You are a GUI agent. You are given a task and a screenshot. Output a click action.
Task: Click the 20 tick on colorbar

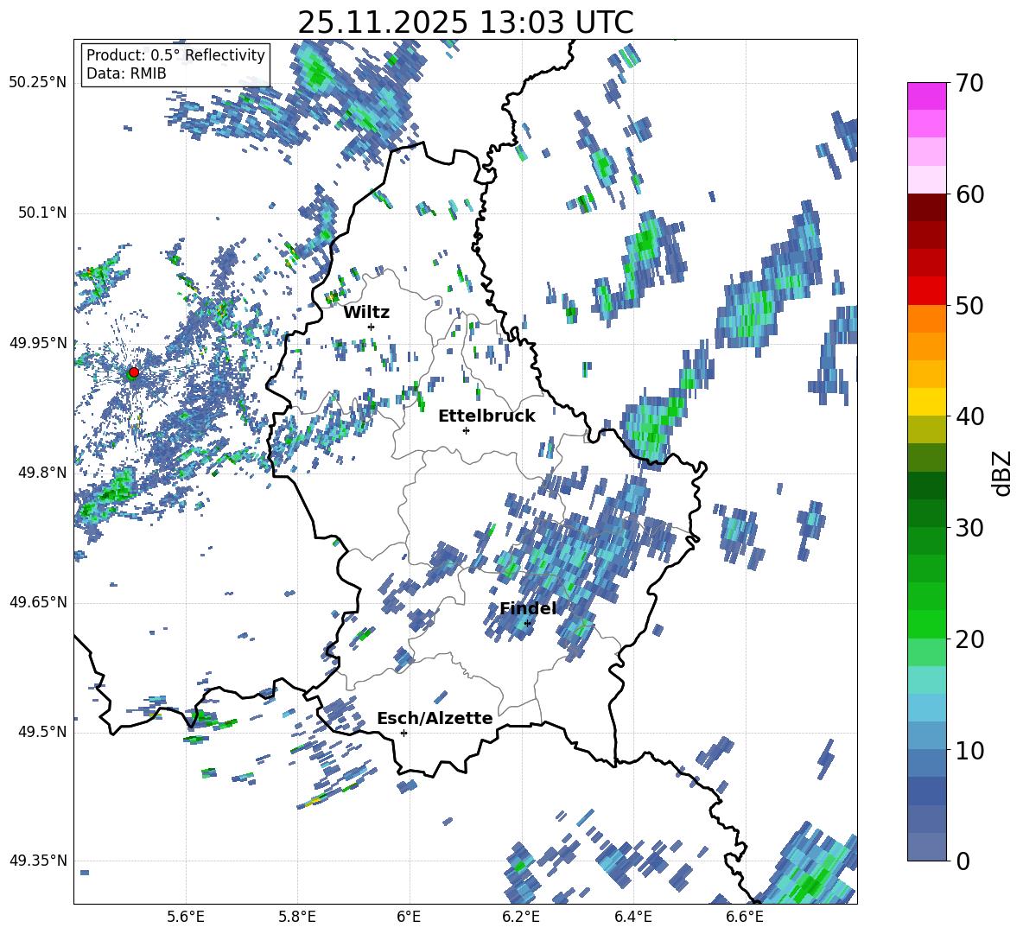969,639
